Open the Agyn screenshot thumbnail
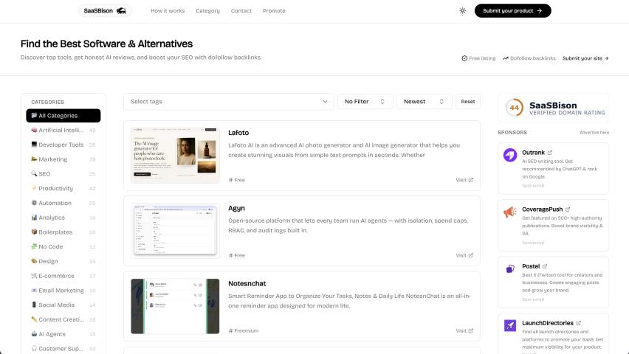The image size is (629, 354). coord(175,231)
